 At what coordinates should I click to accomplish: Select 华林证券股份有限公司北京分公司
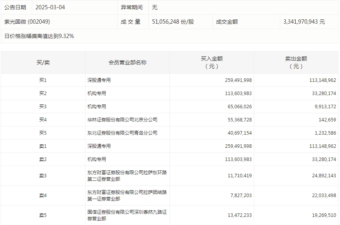click(x=122, y=120)
